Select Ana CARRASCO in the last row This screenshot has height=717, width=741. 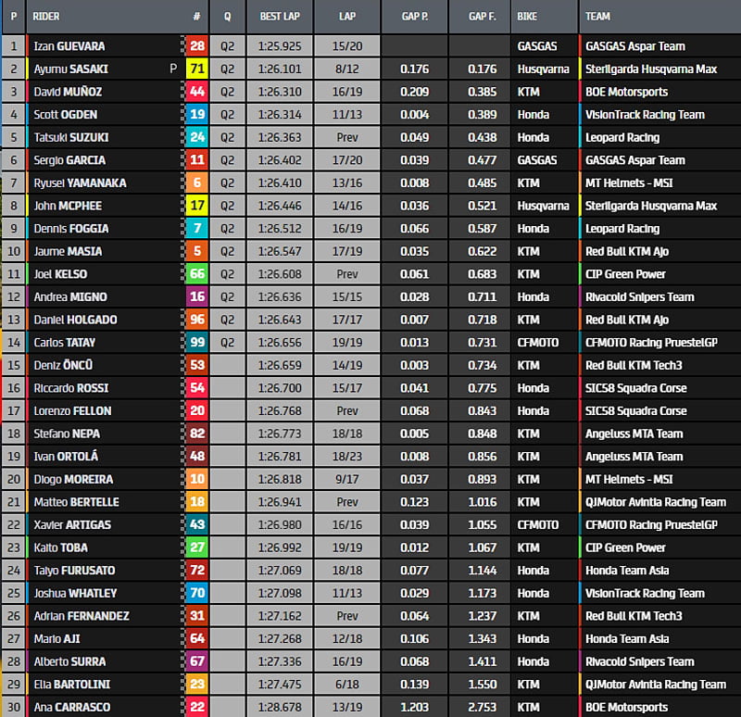pyautogui.click(x=70, y=707)
